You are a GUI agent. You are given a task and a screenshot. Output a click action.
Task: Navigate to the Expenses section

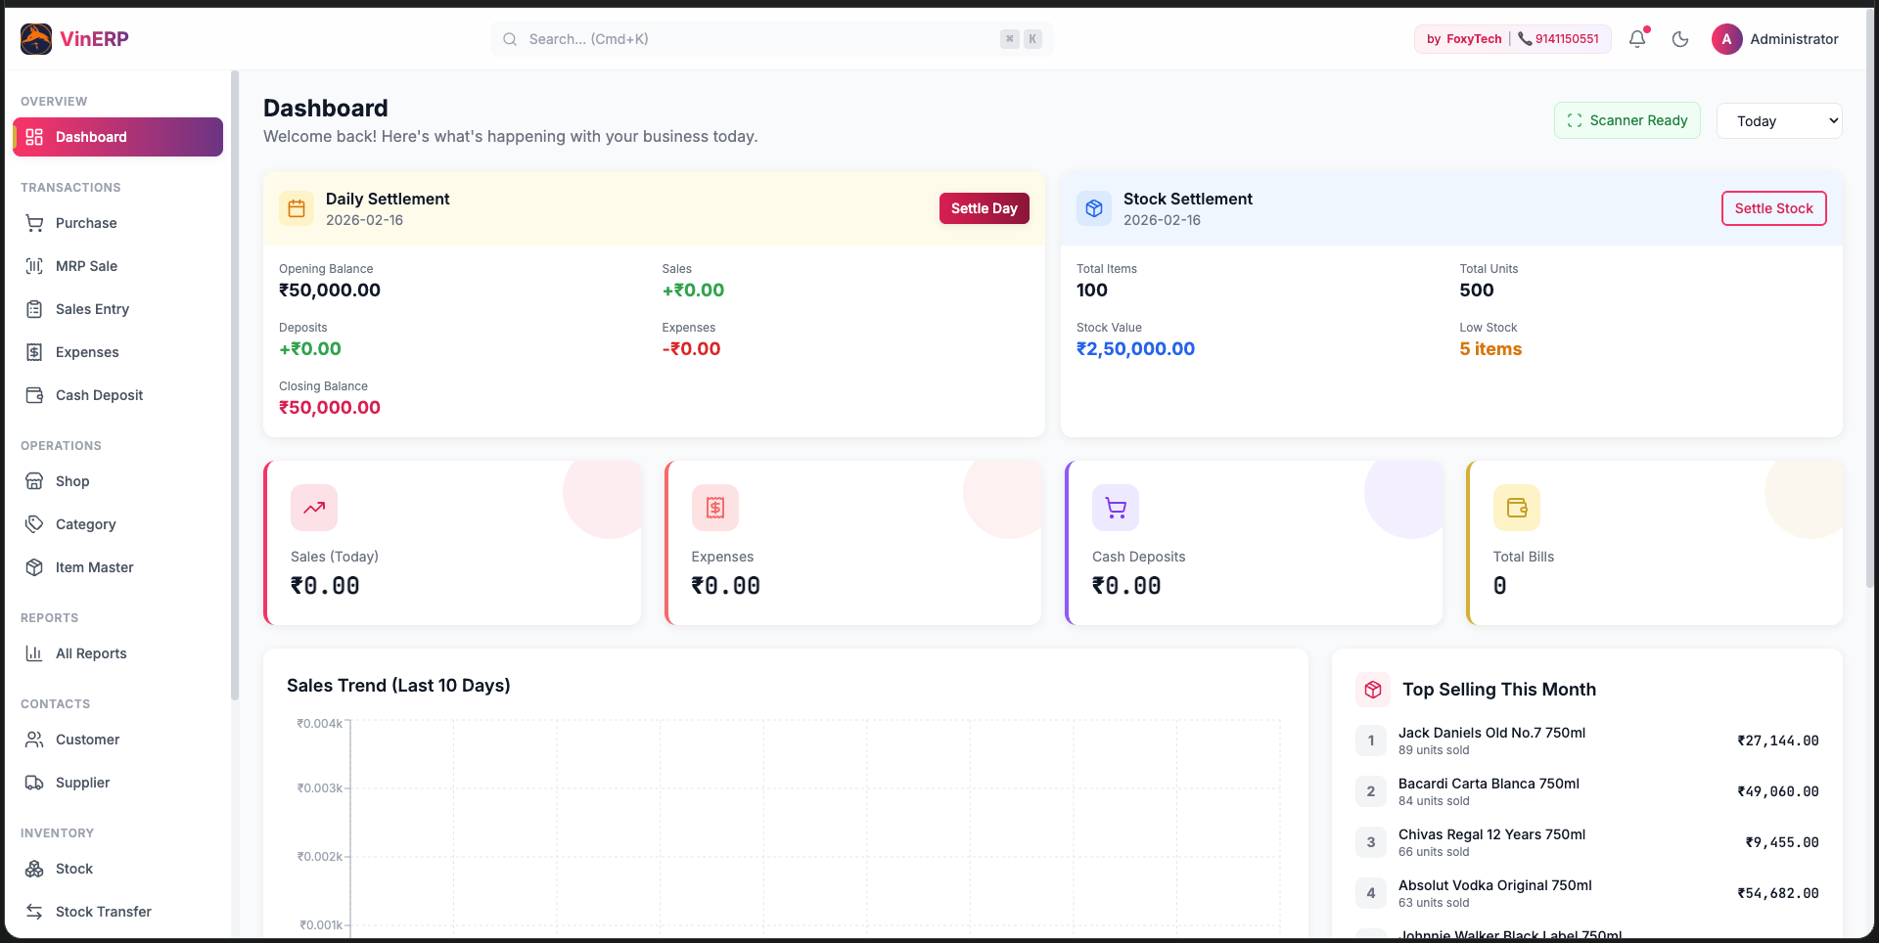35,352
